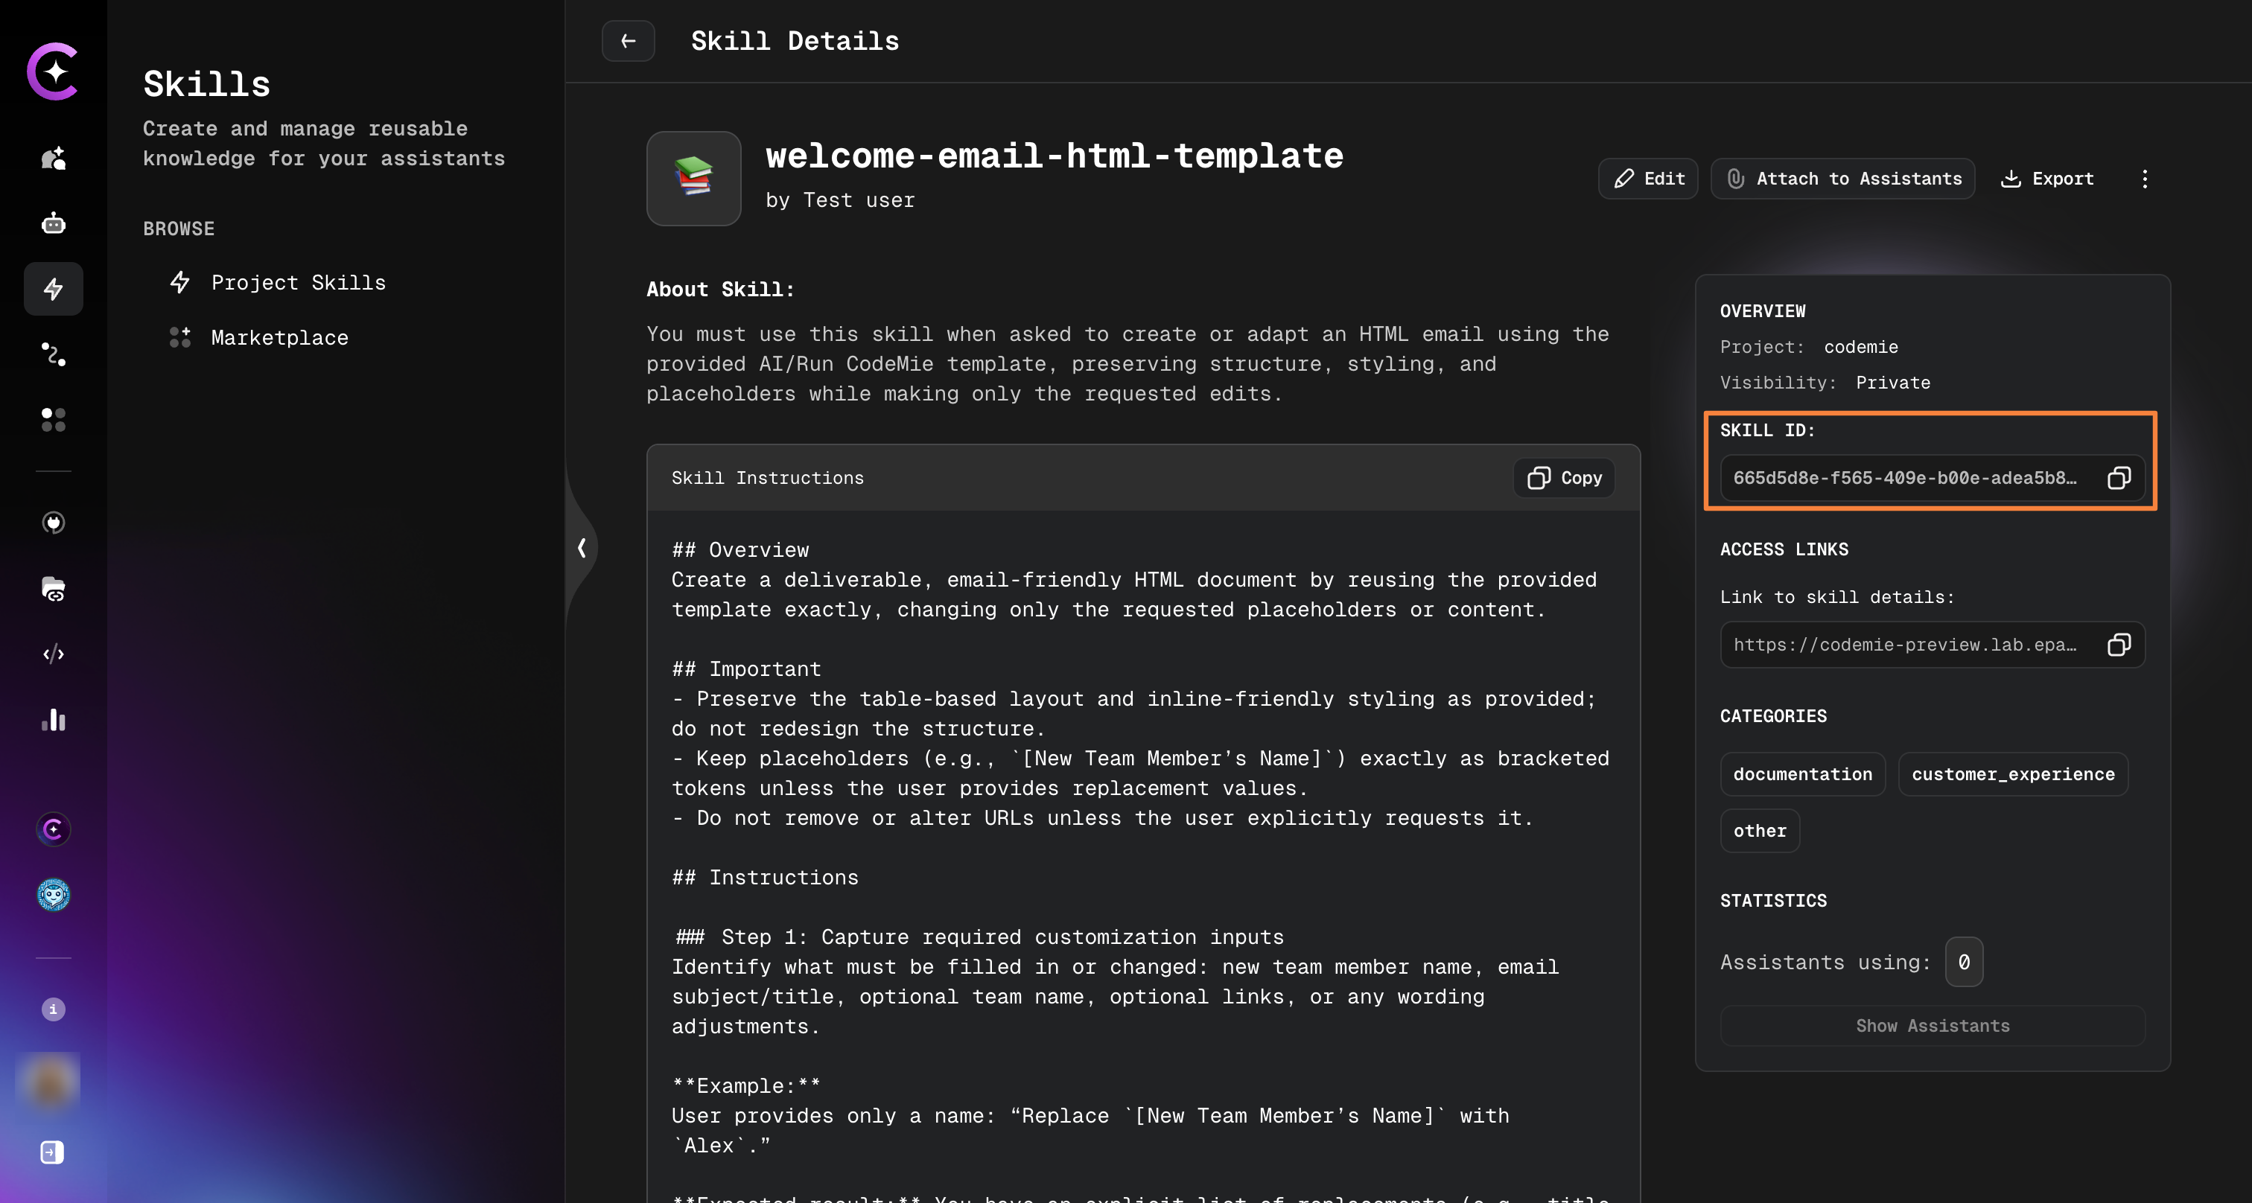Select the other category tag
2252x1203 pixels.
1760,831
